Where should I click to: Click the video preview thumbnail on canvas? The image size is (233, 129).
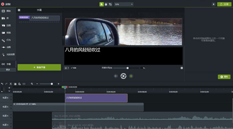point(123,32)
